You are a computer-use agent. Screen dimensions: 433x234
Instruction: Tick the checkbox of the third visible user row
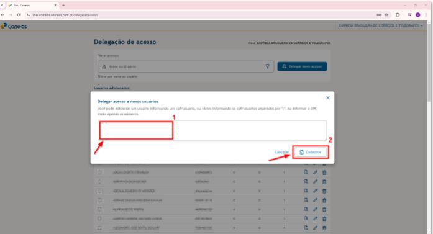99,191
